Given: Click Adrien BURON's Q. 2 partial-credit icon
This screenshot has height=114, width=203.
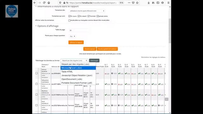Looking at the screenshot, I should pyautogui.click(x=112, y=73).
